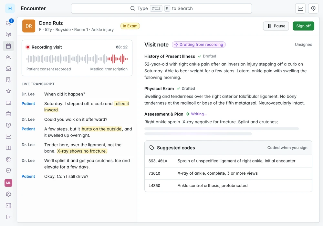Viewport: 323px width, 226px height.
Task: Click Drafting from recording badge
Action: [199, 45]
